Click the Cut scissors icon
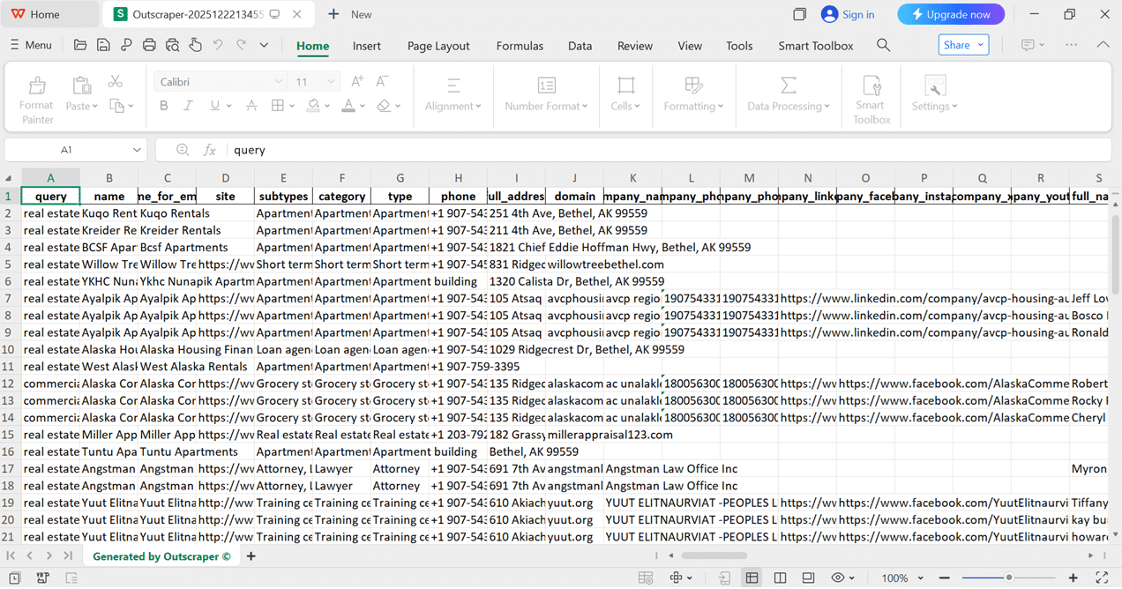The image size is (1122, 589). [x=115, y=81]
